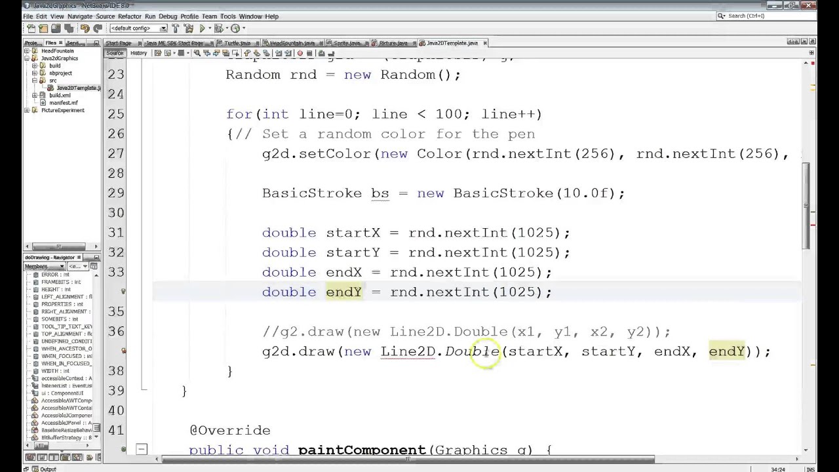The width and height of the screenshot is (839, 472).
Task: Open the Profile Project dropdown arrow
Action: (x=244, y=28)
